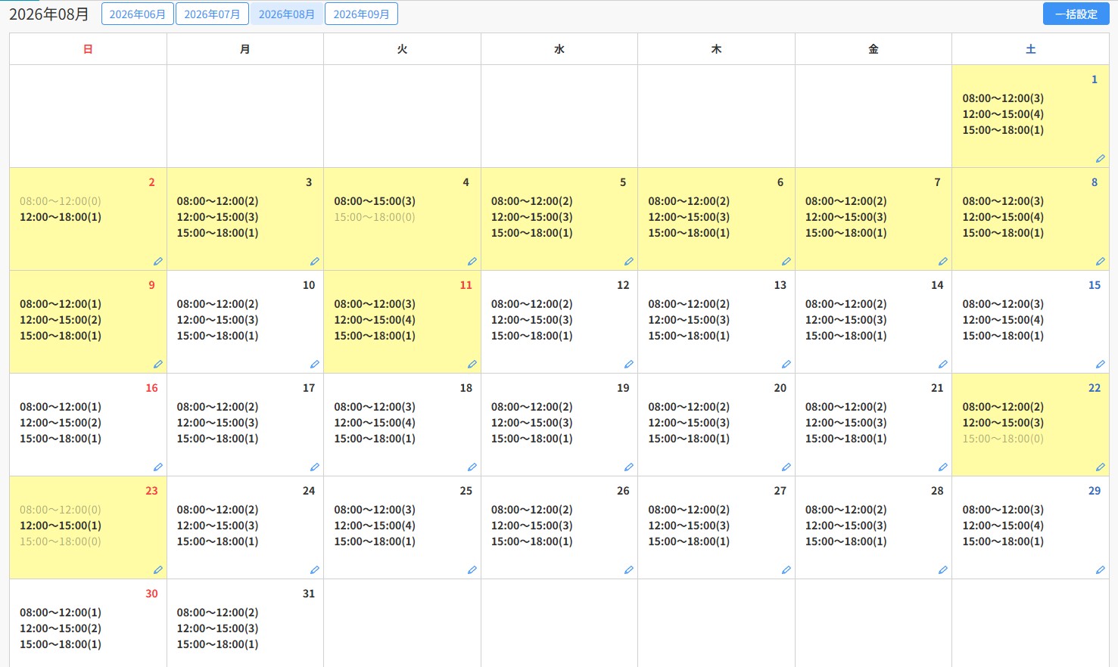
Task: Open the August 17 edit pencil
Action: pyautogui.click(x=314, y=467)
